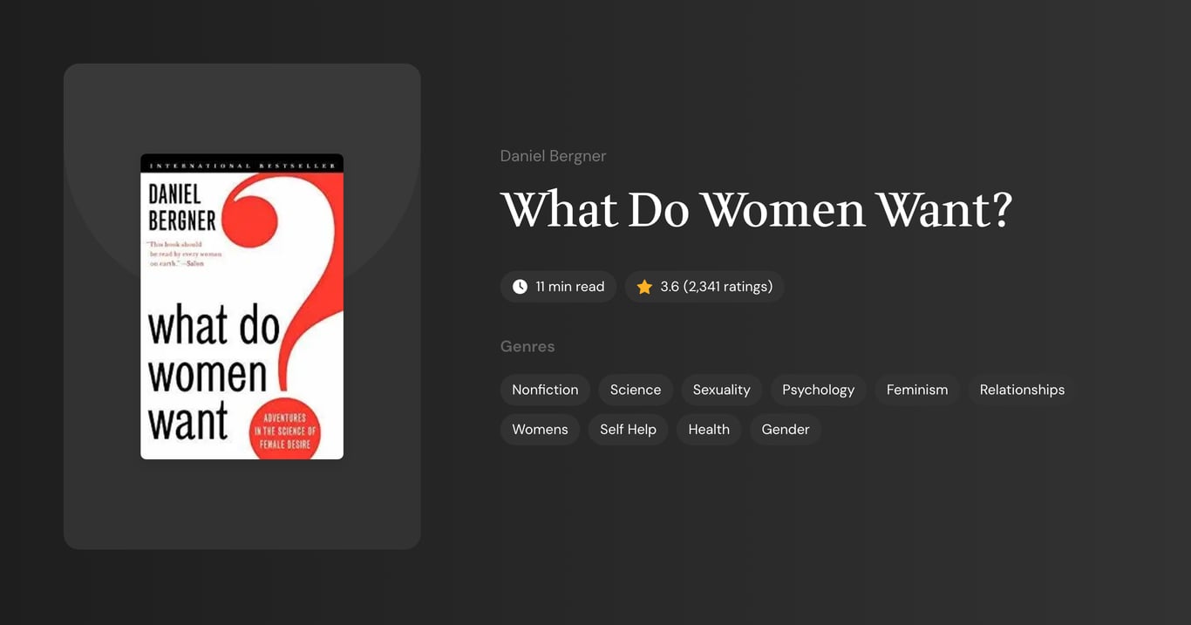
Task: Click the yellow star rating icon
Action: click(x=644, y=286)
